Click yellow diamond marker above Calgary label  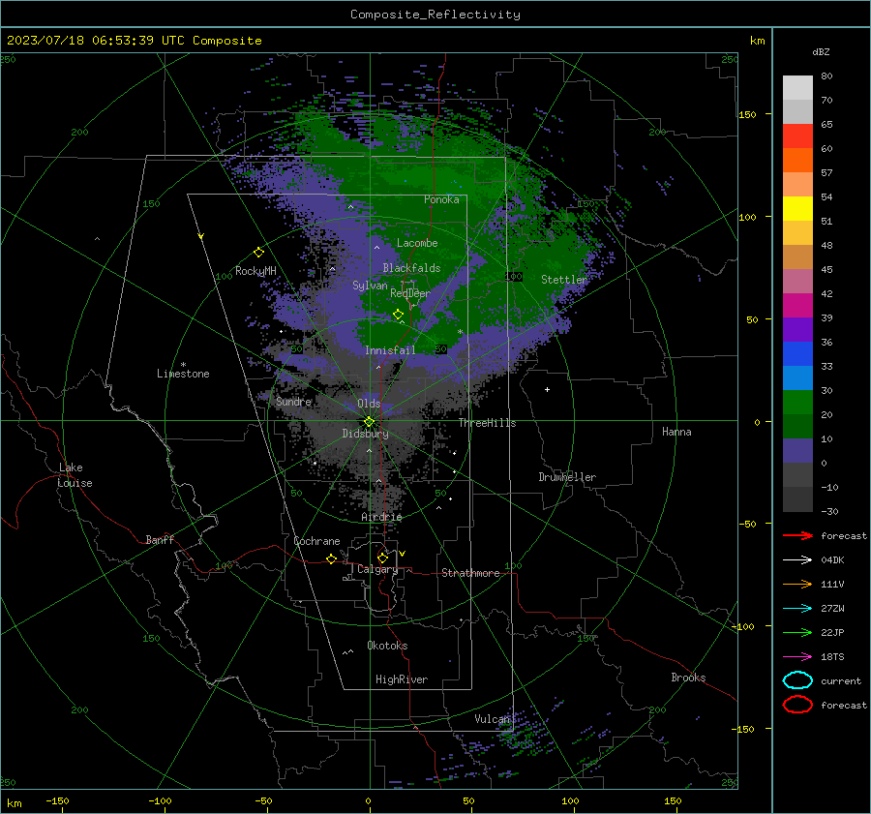point(382,558)
